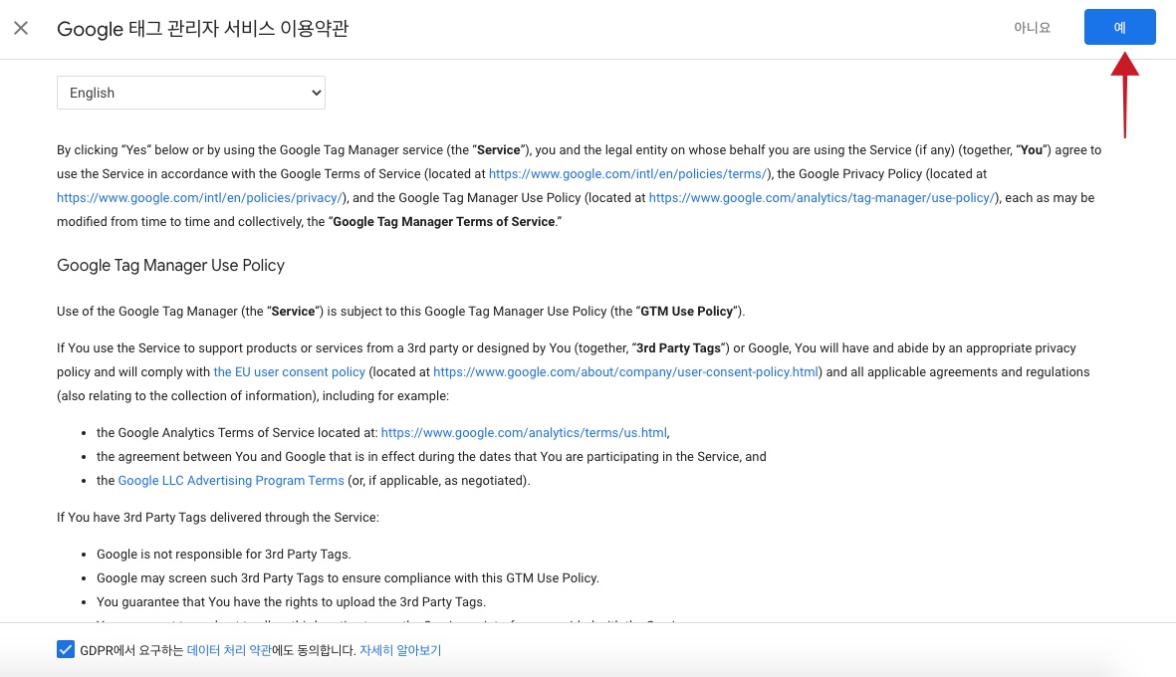
Task: Click 'If You have 3rd Party Tags delivered' line
Action: [x=218, y=518]
